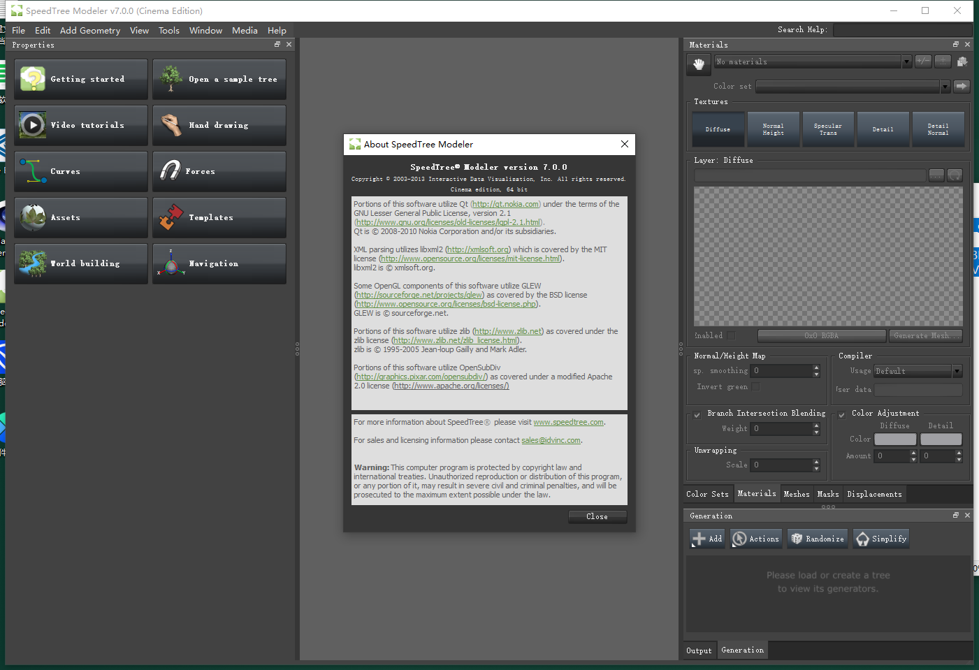Open the Help menu

click(277, 30)
